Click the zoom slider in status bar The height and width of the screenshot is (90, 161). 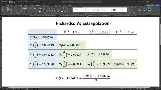click(153, 89)
